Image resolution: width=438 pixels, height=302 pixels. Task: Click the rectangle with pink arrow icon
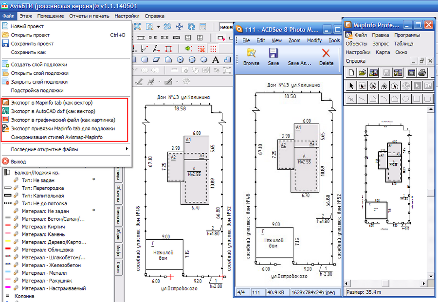pyautogui.click(x=221, y=38)
